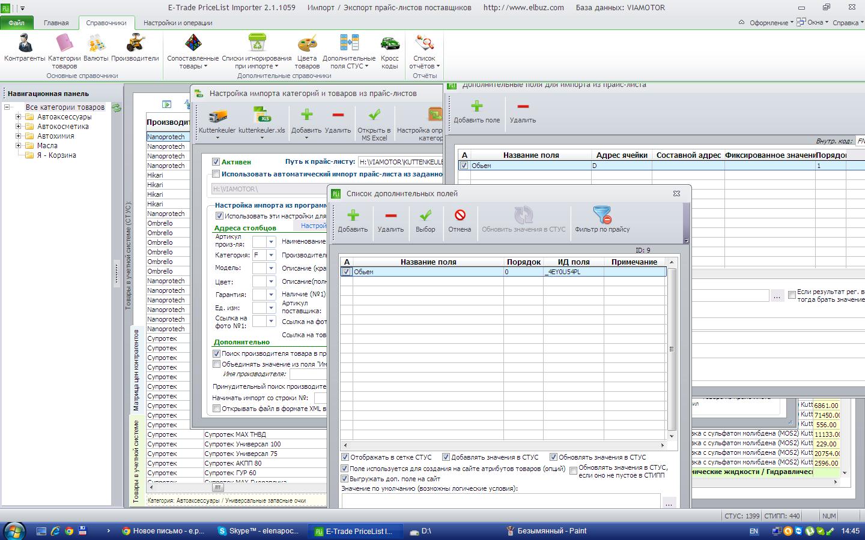Expand the Автохимия category
Image resolution: width=865 pixels, height=540 pixels.
point(18,136)
